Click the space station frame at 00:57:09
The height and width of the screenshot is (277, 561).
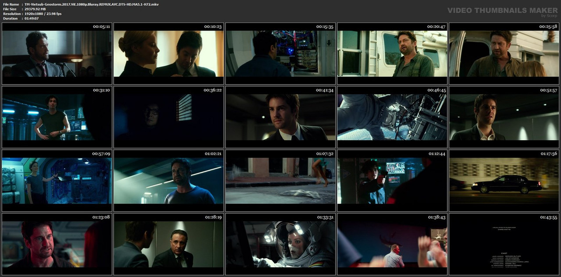tap(57, 181)
